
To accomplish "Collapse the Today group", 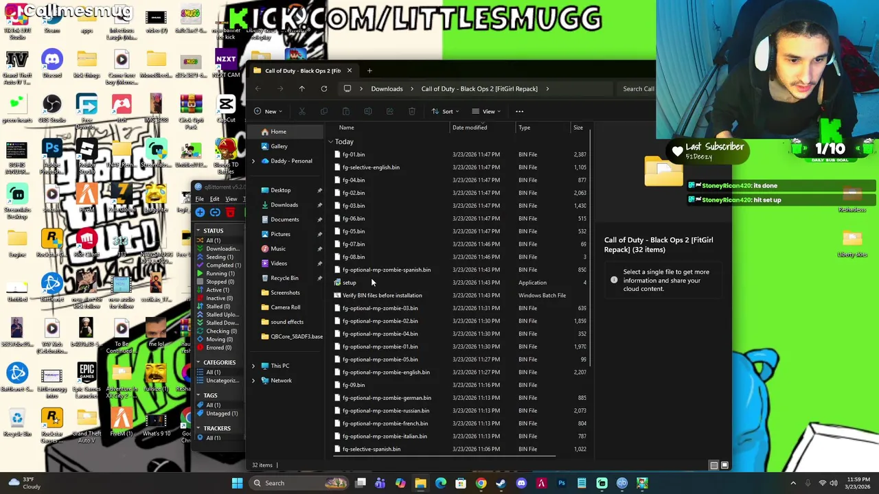I will [331, 142].
